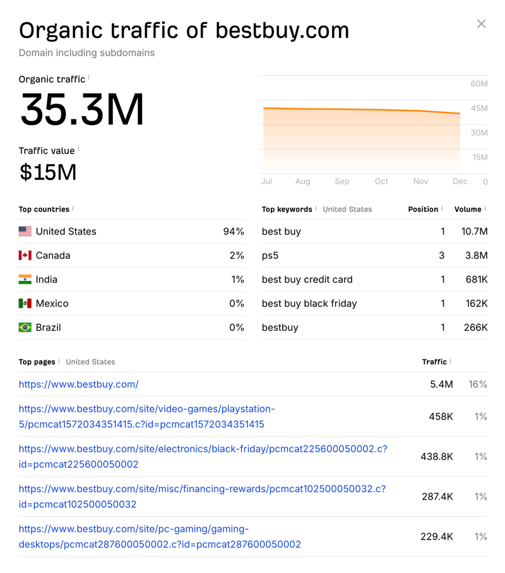The width and height of the screenshot is (505, 573).
Task: Open the bestbuy.com homepage link
Action: coord(78,384)
